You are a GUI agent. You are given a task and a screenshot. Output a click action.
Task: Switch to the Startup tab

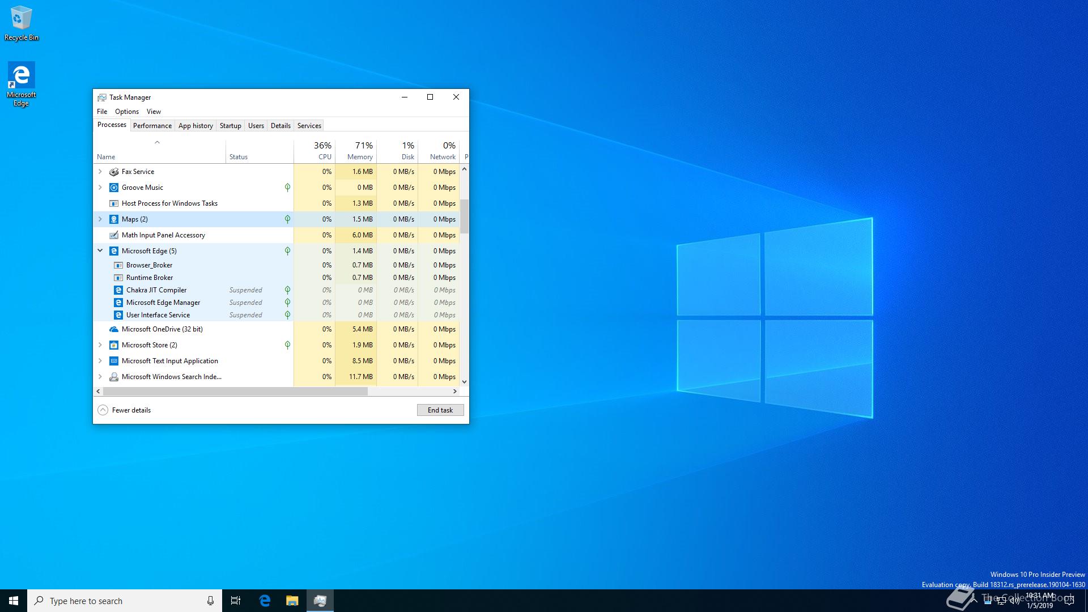click(231, 126)
